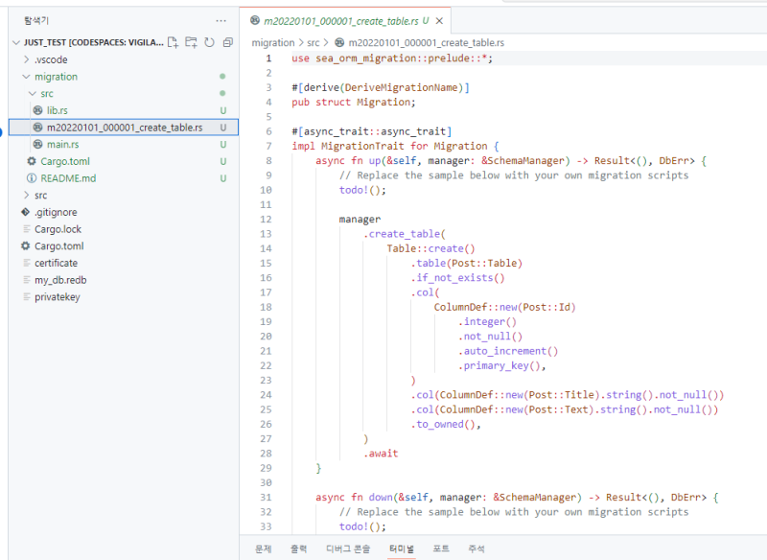Open the 디버그 콘솔 panel tab

347,548
